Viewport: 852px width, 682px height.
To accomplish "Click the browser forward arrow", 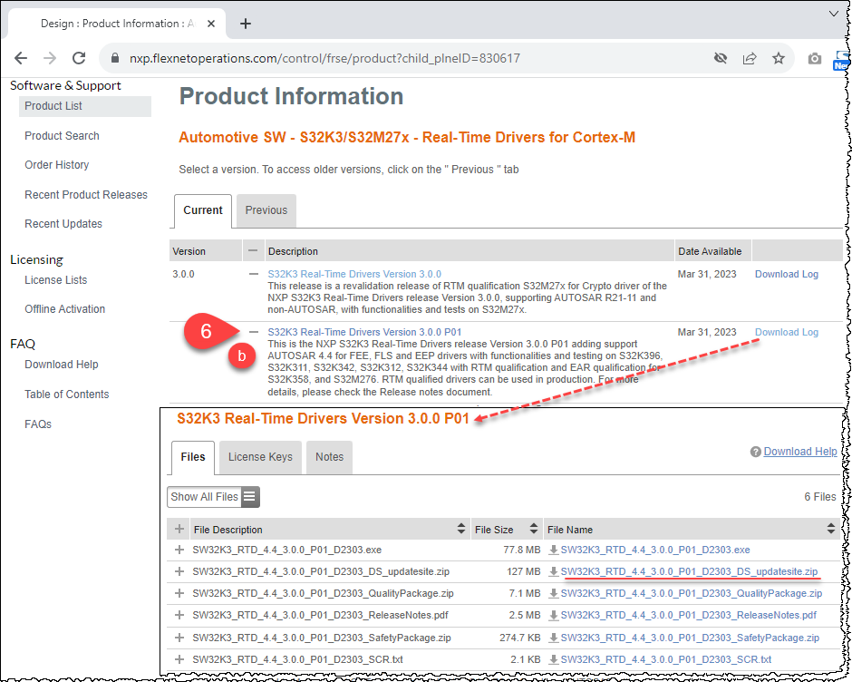I will click(50, 58).
